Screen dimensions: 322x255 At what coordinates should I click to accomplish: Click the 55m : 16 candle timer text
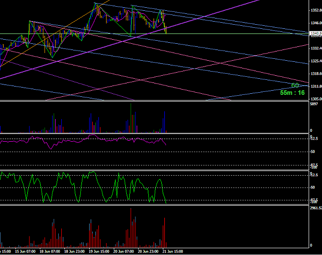[292, 93]
